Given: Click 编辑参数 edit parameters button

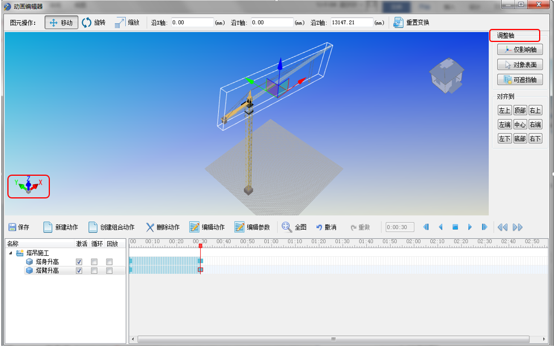Looking at the screenshot, I should click(252, 227).
